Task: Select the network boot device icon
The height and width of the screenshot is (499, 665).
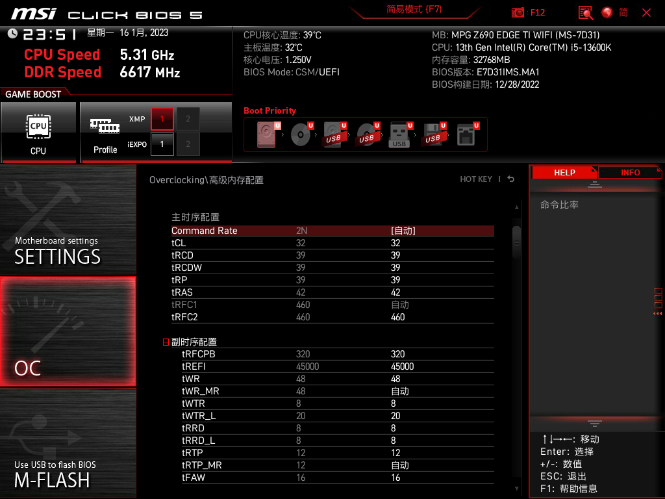Action: click(x=468, y=134)
